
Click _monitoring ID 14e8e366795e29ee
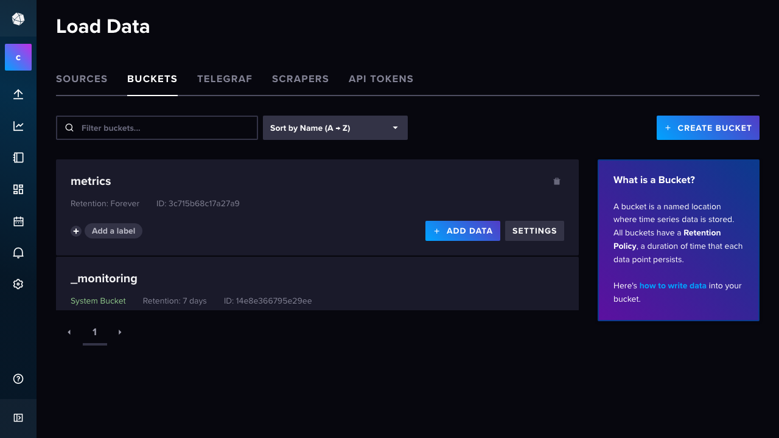click(x=268, y=301)
